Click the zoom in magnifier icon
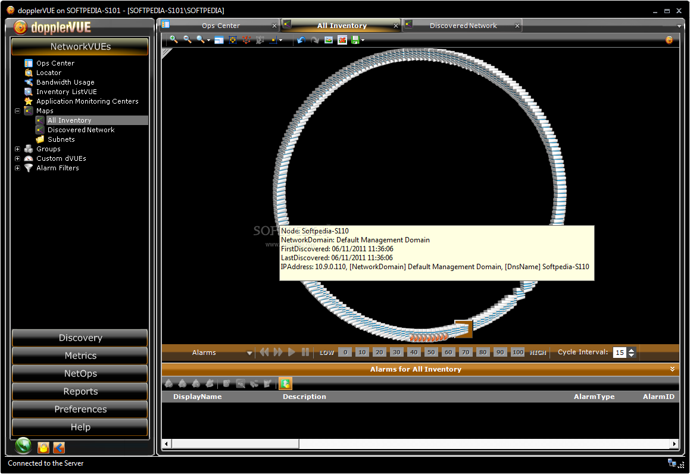The width and height of the screenshot is (690, 474). 174,40
